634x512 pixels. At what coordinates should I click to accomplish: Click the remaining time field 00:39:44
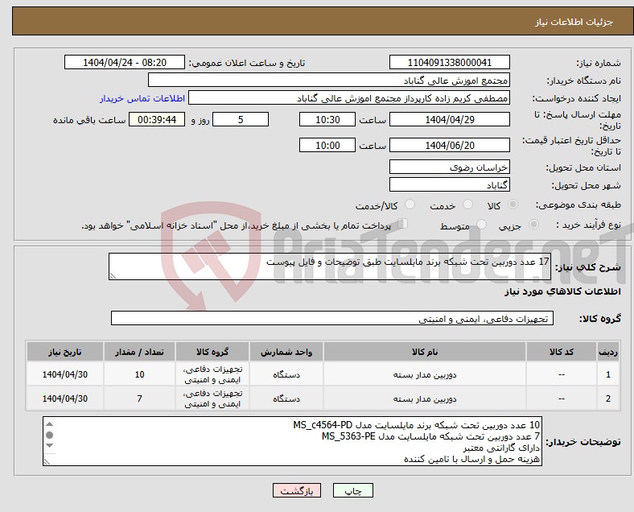[x=157, y=119]
